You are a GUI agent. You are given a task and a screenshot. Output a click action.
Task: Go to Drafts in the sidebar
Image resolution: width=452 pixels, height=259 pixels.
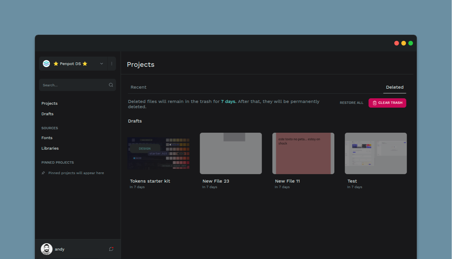coord(47,114)
